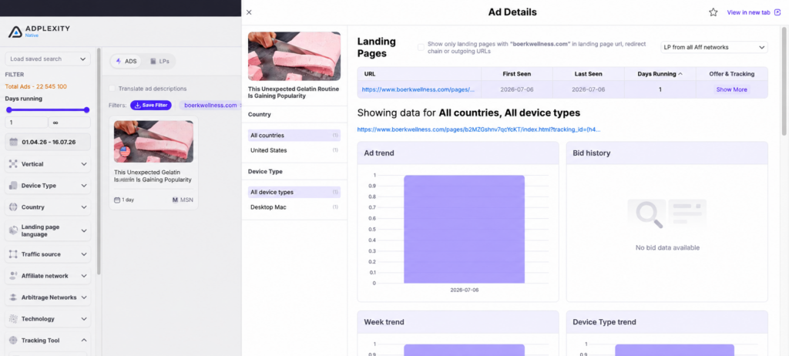Click the Technology filter icon
This screenshot has width=789, height=356.
pyautogui.click(x=13, y=319)
